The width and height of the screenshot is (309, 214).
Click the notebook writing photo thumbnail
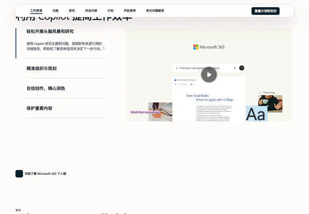click(x=160, y=112)
